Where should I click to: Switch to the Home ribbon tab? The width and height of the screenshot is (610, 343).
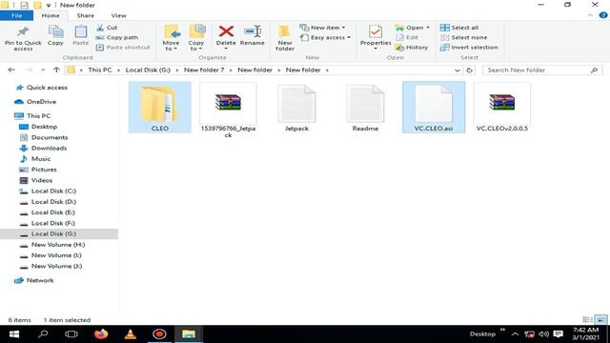(x=51, y=15)
